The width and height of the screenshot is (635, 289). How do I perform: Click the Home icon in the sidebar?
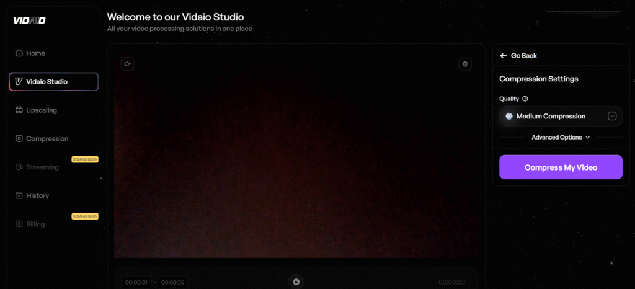click(19, 53)
